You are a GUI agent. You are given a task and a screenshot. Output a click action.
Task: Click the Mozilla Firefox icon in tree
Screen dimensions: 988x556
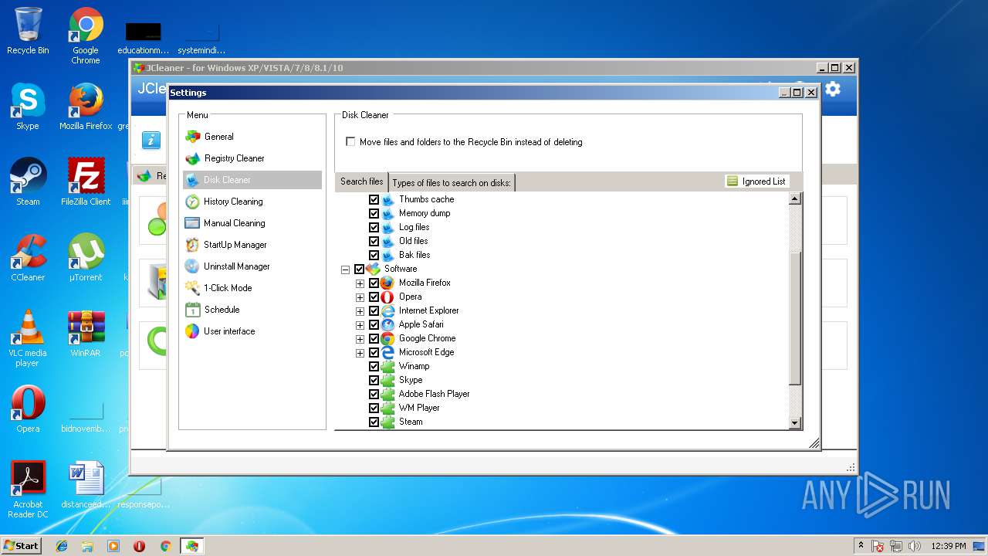pyautogui.click(x=387, y=283)
